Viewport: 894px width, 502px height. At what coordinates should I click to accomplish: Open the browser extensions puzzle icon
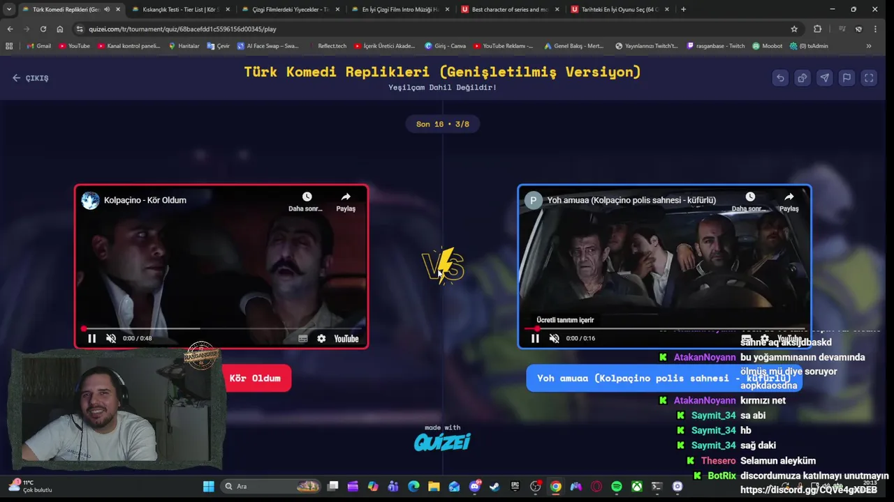[x=817, y=29]
